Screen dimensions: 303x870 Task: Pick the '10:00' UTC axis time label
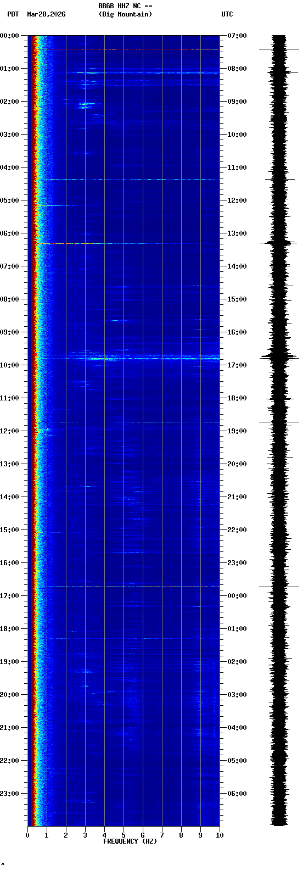point(237,135)
